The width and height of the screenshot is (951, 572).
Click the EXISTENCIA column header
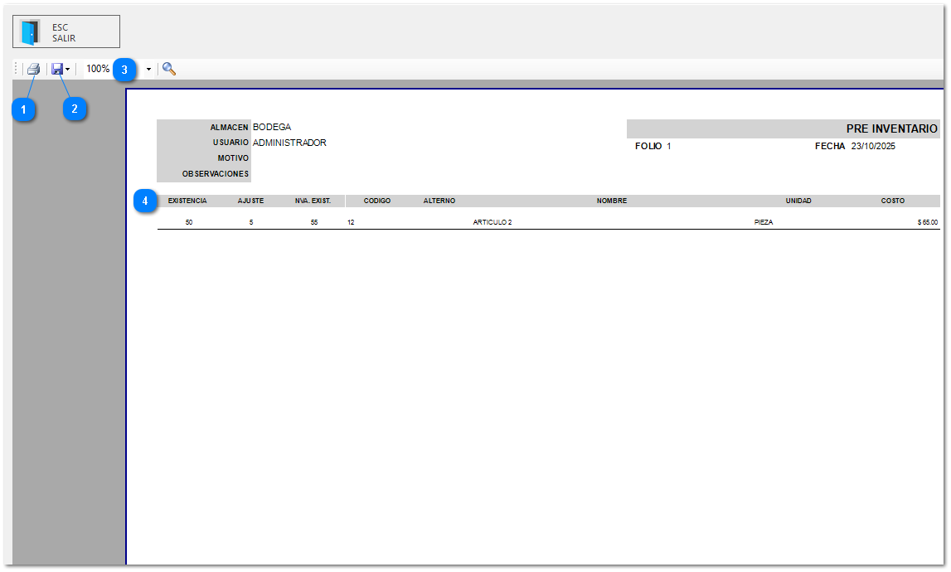click(187, 201)
